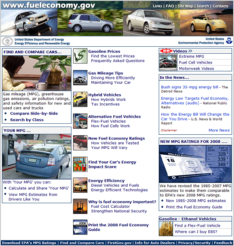Open How Vehicles are Tested link

[x=115, y=143]
